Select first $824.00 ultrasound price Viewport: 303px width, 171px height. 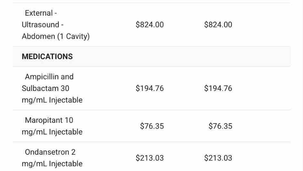coord(150,25)
